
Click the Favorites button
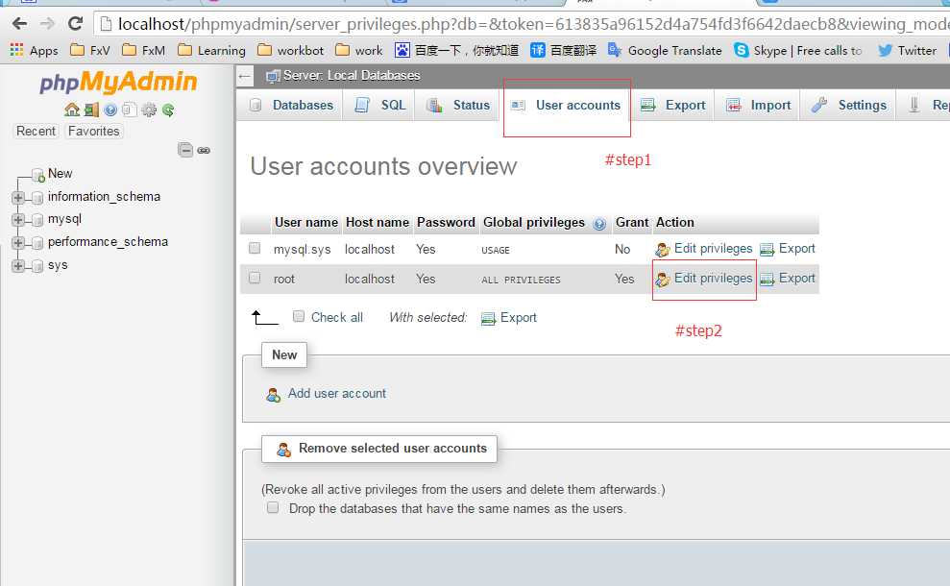click(x=94, y=131)
